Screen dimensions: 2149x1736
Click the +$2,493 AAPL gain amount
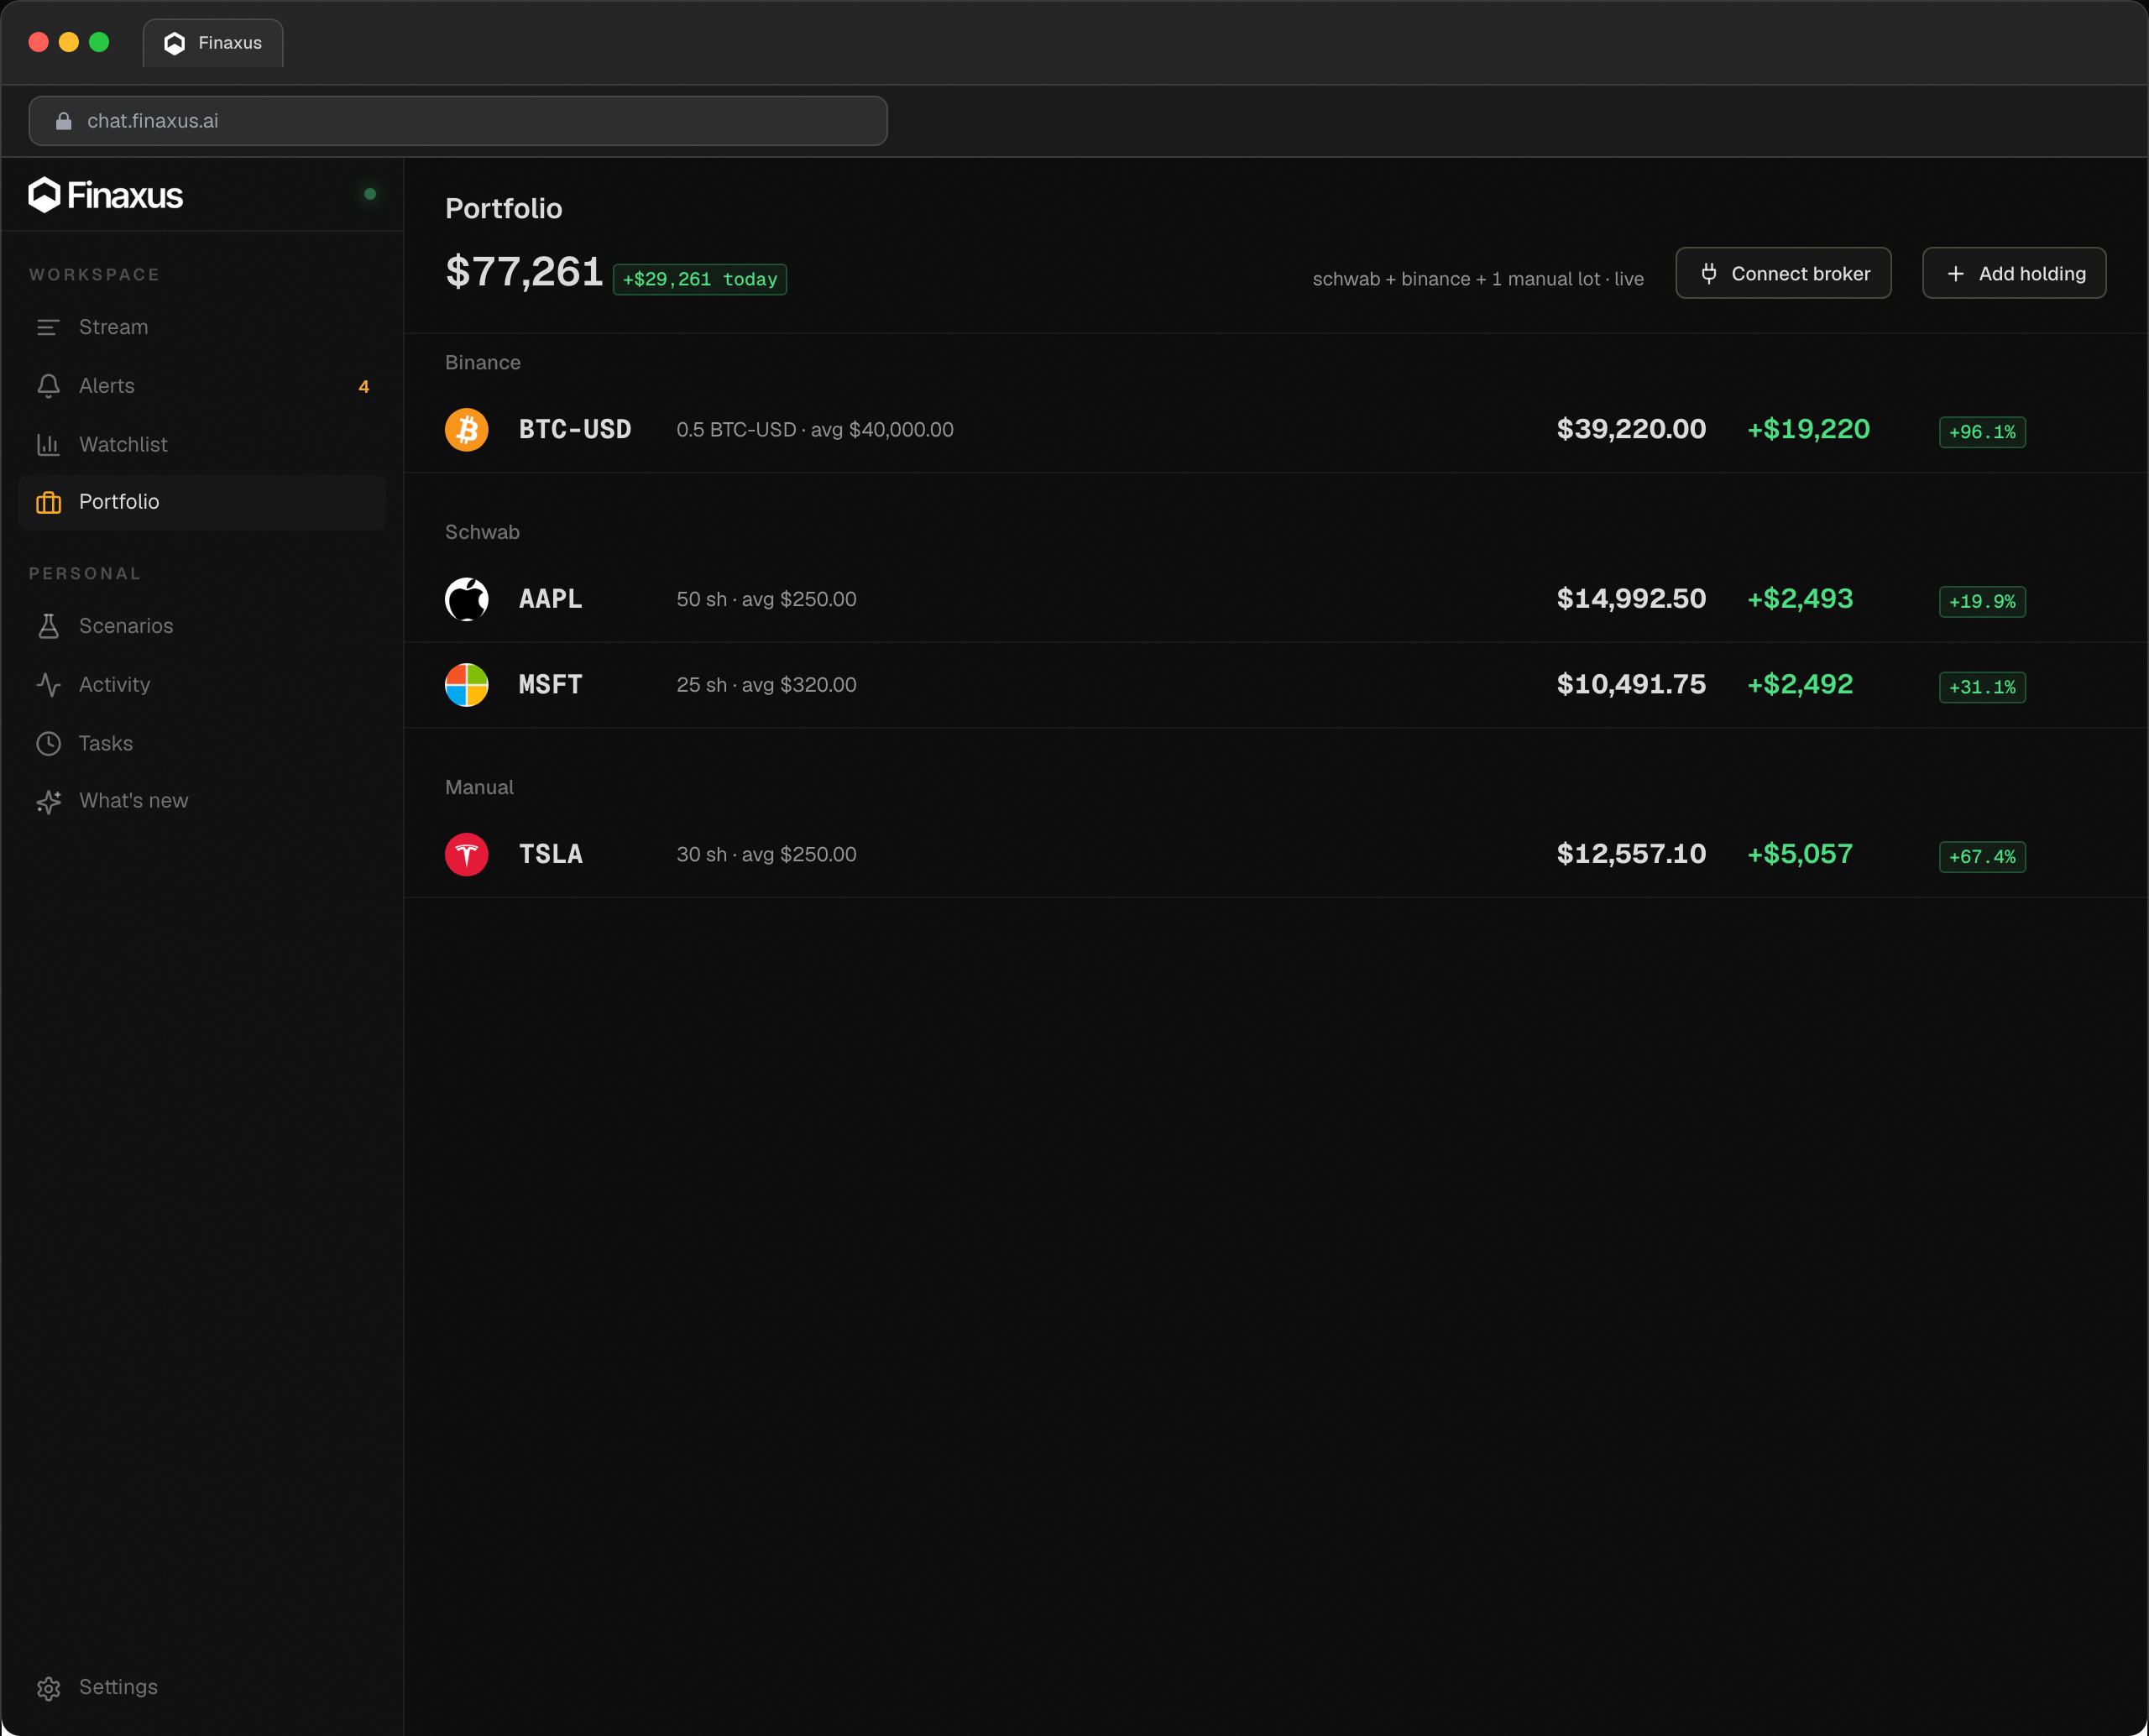1800,599
